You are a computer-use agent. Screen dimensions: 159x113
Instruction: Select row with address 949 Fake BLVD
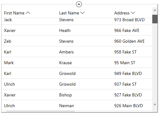coord(77,73)
